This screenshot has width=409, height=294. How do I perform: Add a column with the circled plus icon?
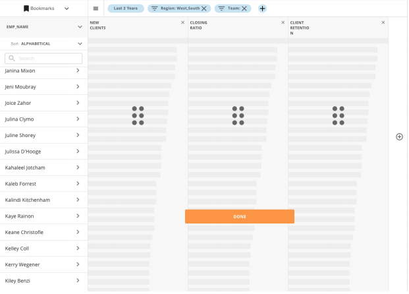(x=399, y=136)
